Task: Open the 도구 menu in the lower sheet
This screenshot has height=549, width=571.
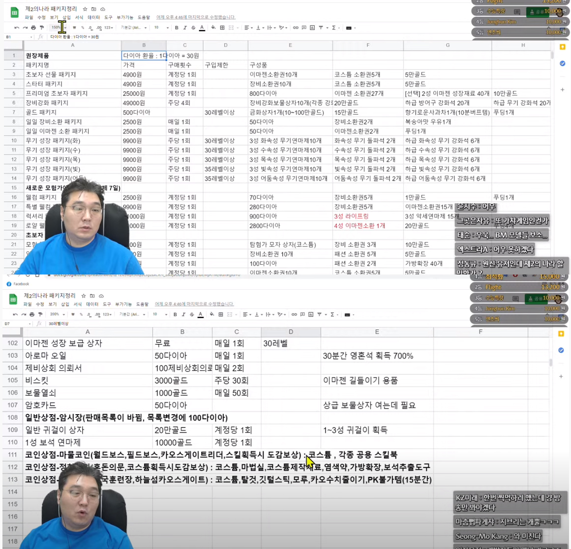Action: coord(107,304)
